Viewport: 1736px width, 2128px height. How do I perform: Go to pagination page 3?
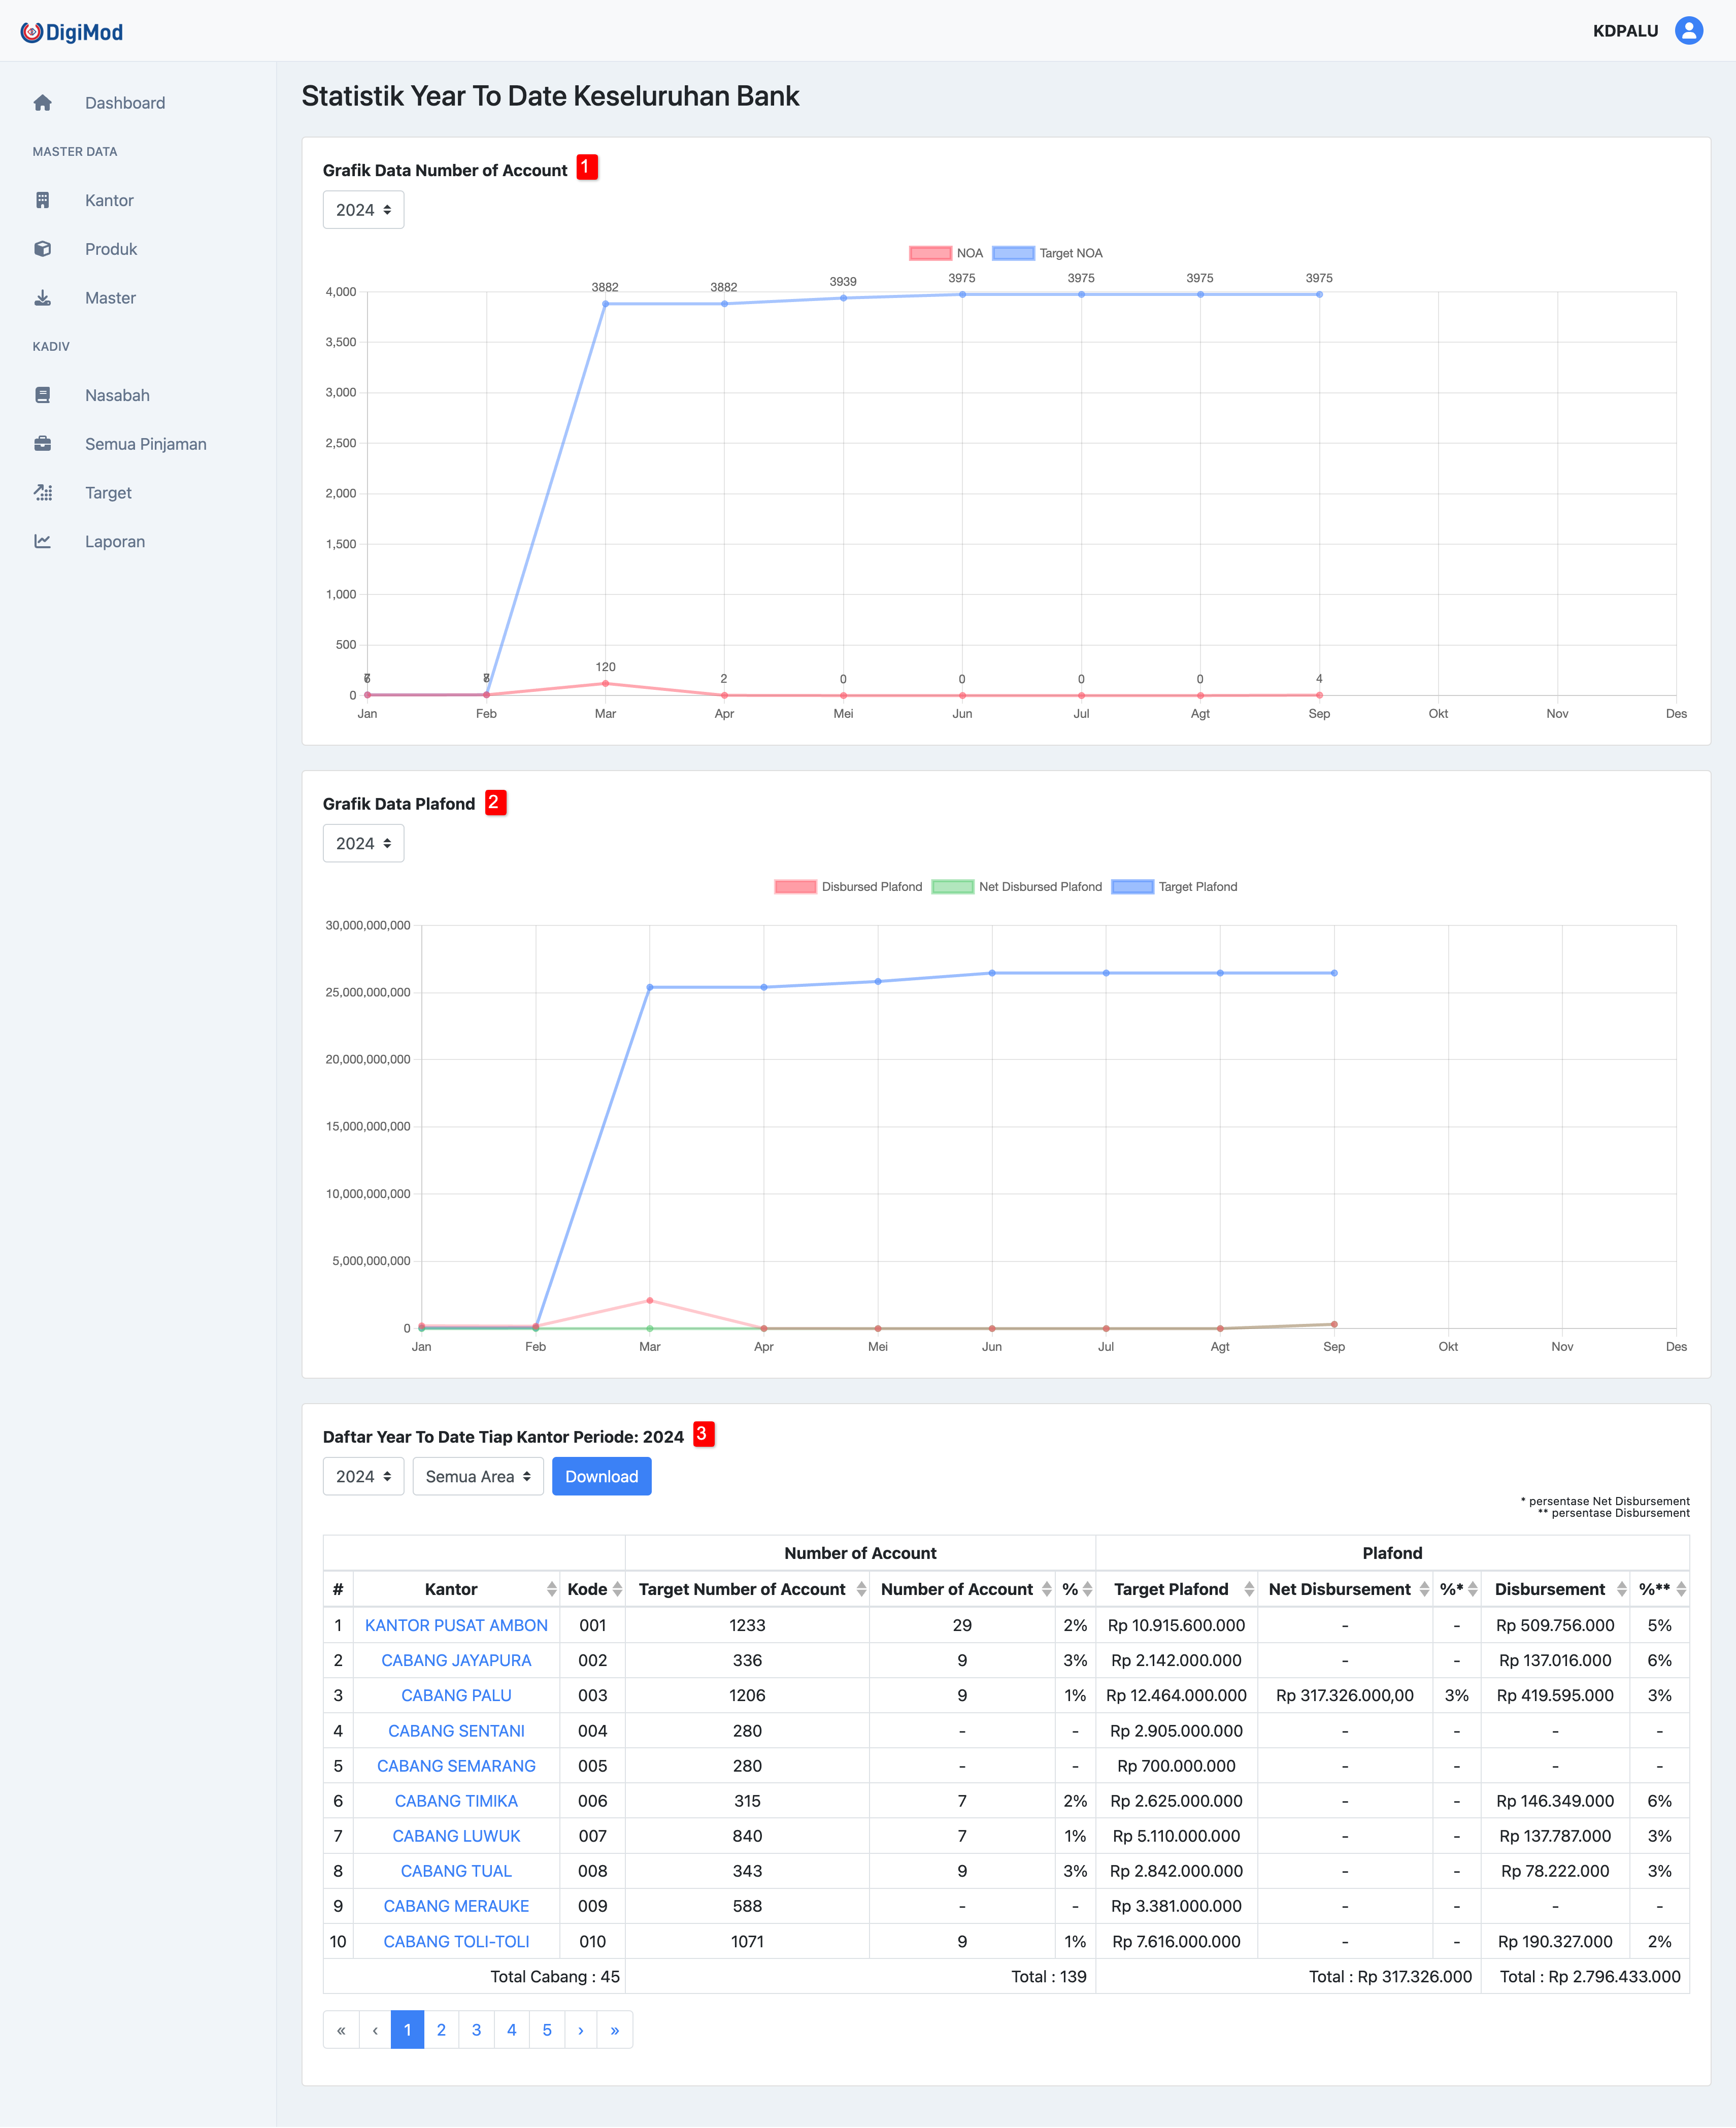pyautogui.click(x=476, y=2030)
